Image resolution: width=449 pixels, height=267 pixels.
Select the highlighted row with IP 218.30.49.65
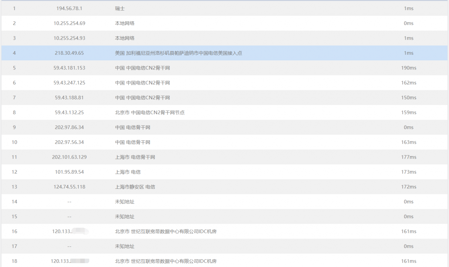click(x=224, y=53)
